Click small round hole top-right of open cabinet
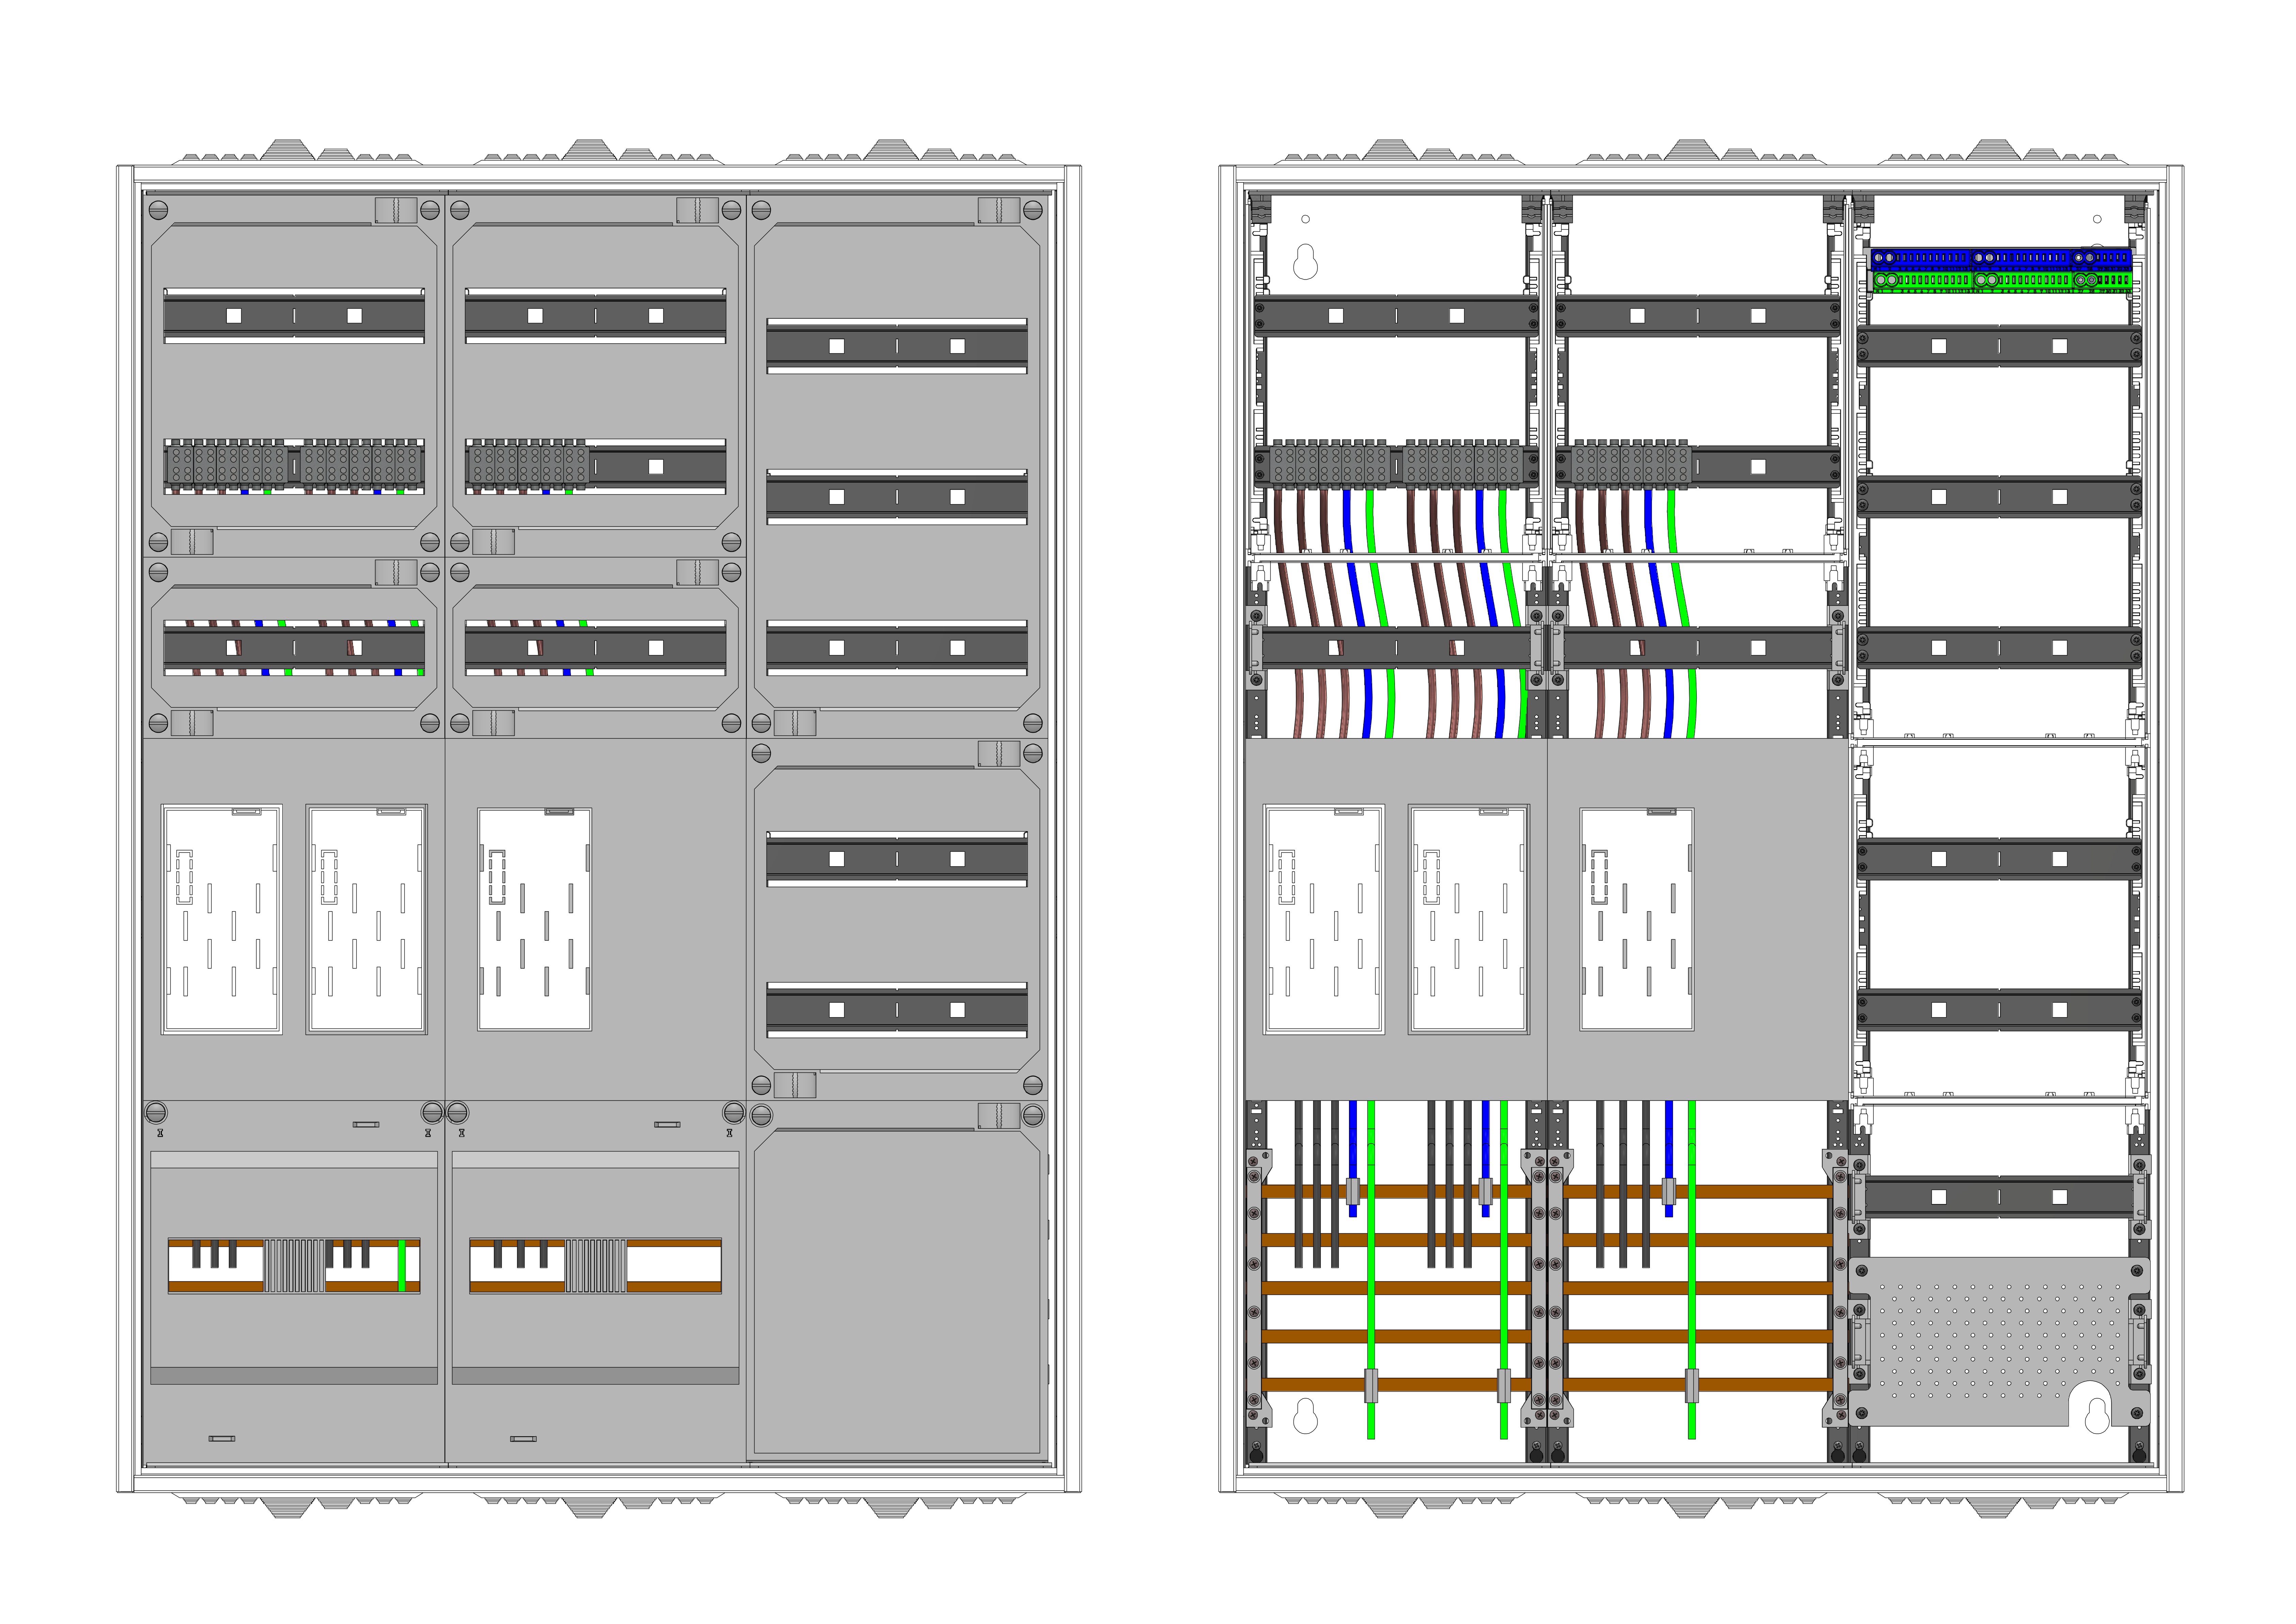2296x1624 pixels. tap(2097, 219)
